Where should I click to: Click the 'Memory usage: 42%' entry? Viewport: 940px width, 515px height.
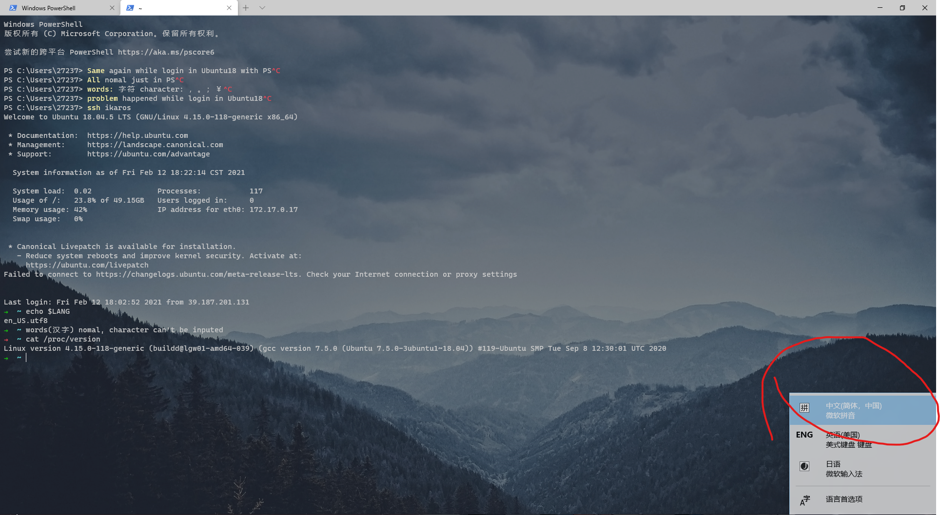coord(50,210)
